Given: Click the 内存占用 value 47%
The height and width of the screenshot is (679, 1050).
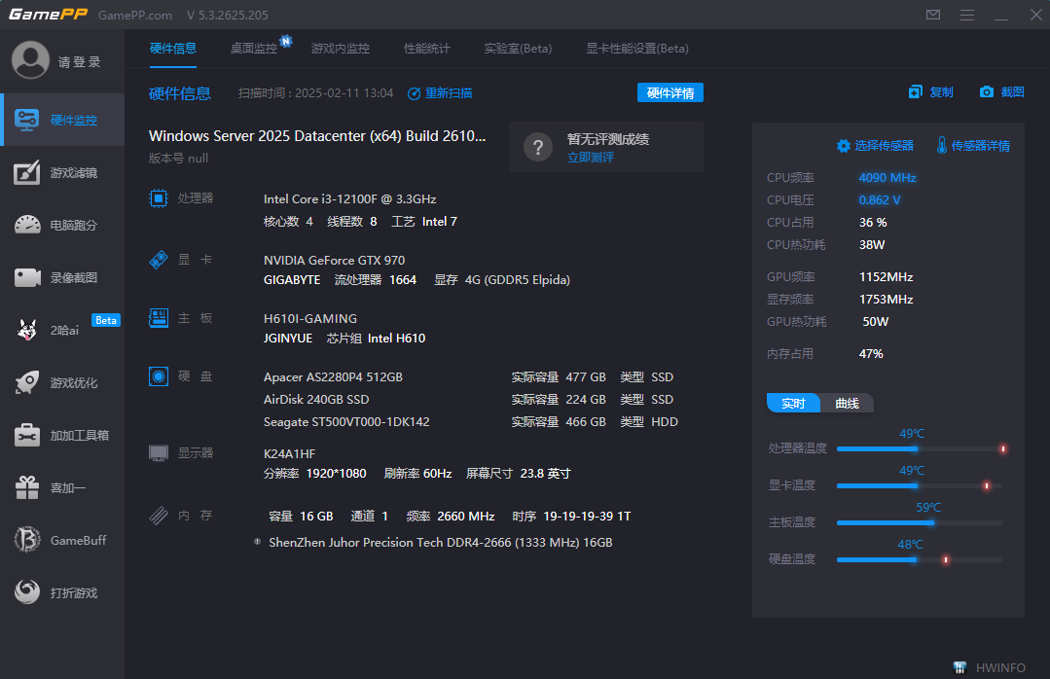Looking at the screenshot, I should tap(871, 353).
